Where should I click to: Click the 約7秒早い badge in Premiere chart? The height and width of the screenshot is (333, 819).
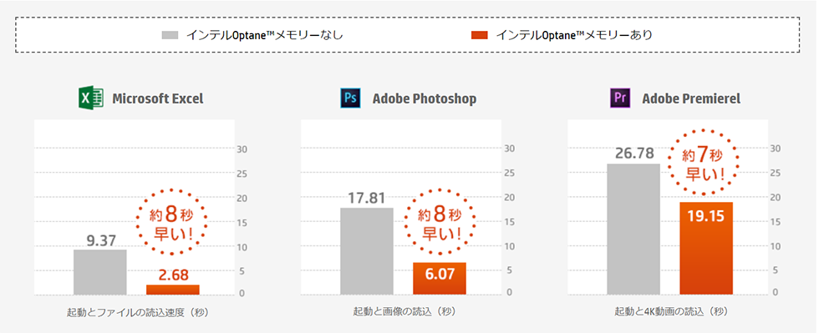[704, 162]
